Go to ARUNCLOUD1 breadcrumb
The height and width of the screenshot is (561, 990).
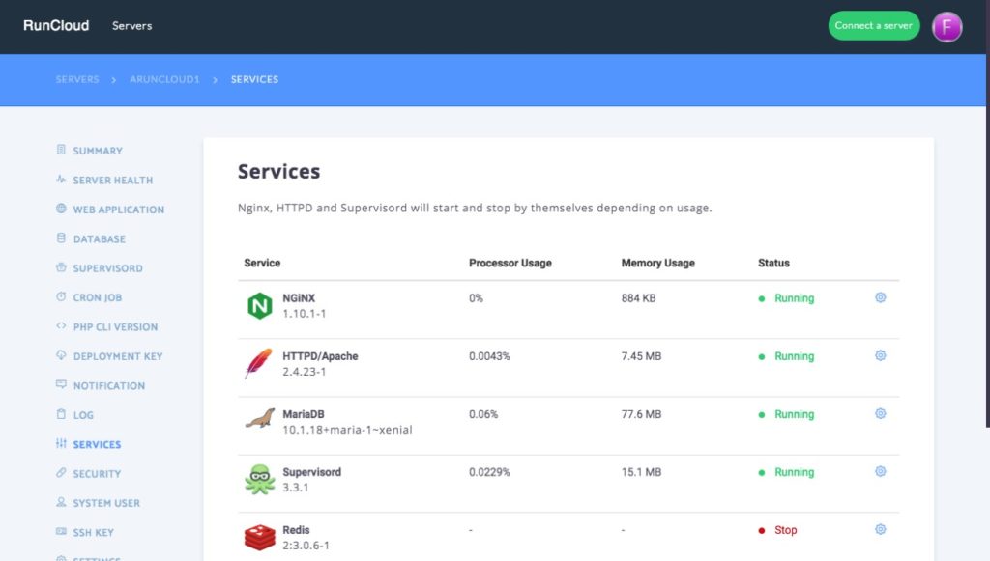(x=164, y=79)
